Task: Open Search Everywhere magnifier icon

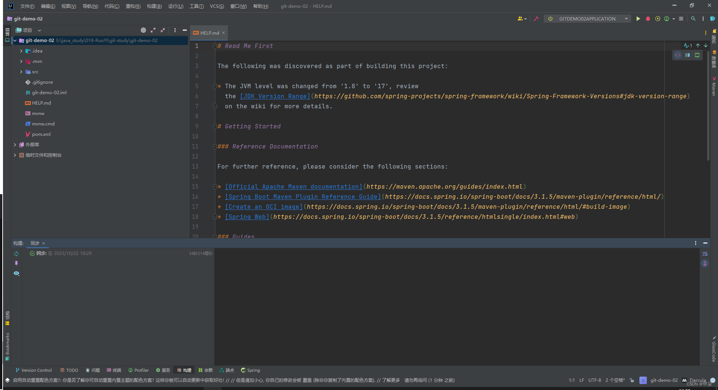Action: pos(693,19)
